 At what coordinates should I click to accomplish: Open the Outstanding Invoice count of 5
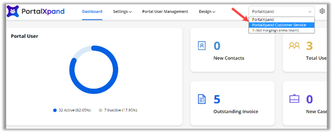point(217,99)
